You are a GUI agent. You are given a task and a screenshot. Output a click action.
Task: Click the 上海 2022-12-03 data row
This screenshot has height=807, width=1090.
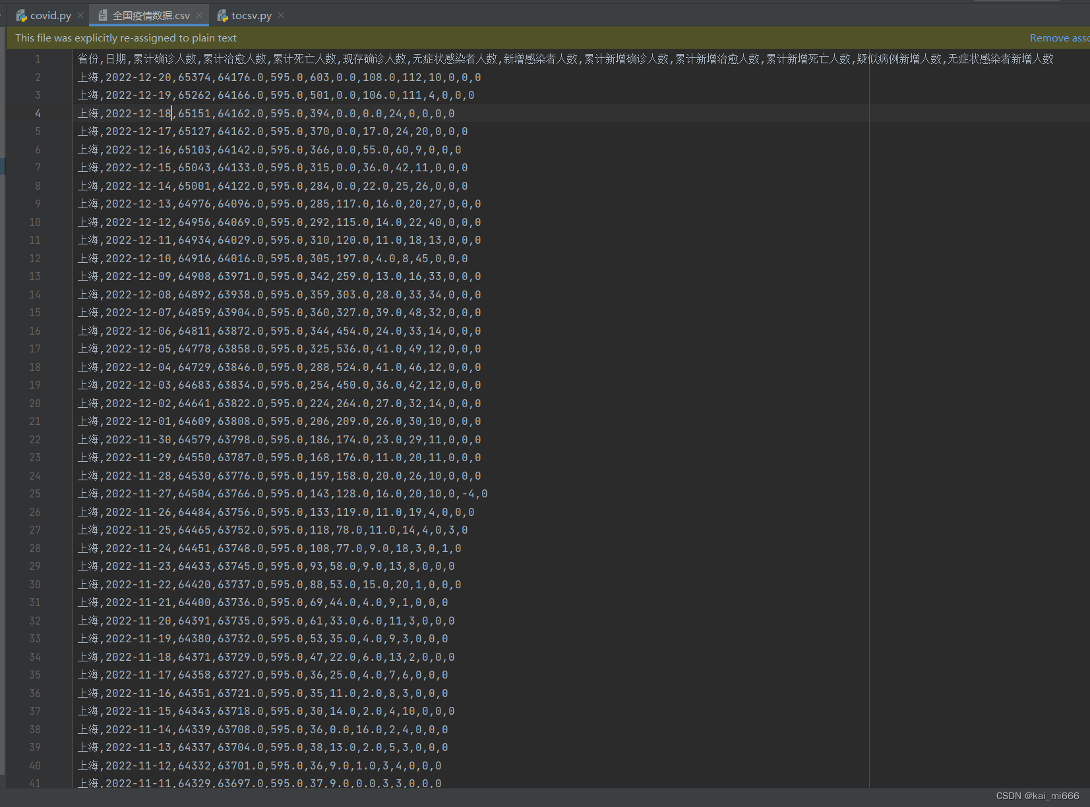(279, 385)
